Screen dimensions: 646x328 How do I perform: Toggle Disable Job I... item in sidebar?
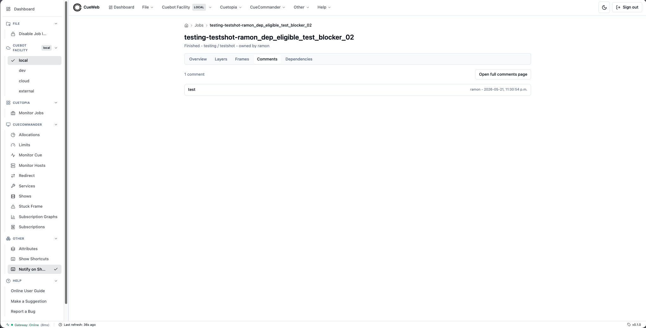click(x=34, y=34)
